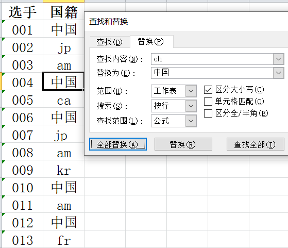Viewport: 288px width, 248px height.
Task: Select the am cell beside 003
Action: point(64,64)
